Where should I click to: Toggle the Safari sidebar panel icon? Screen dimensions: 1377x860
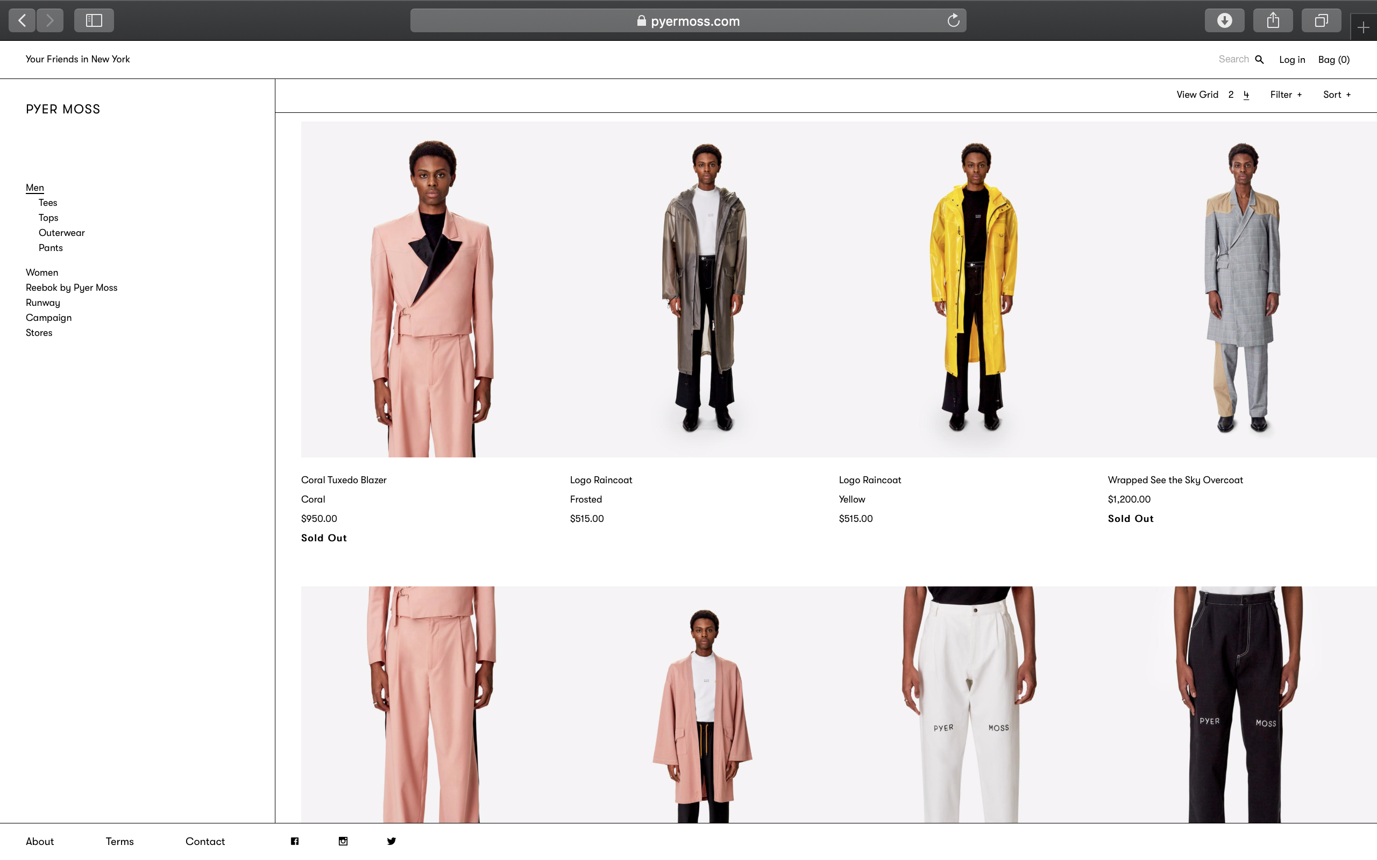click(94, 20)
